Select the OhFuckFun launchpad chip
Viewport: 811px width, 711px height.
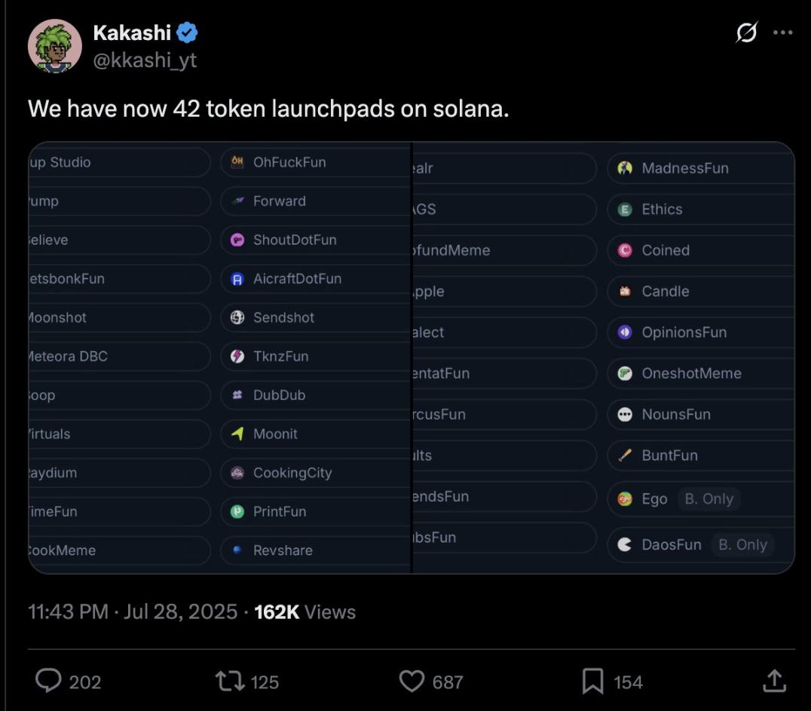[x=289, y=162]
